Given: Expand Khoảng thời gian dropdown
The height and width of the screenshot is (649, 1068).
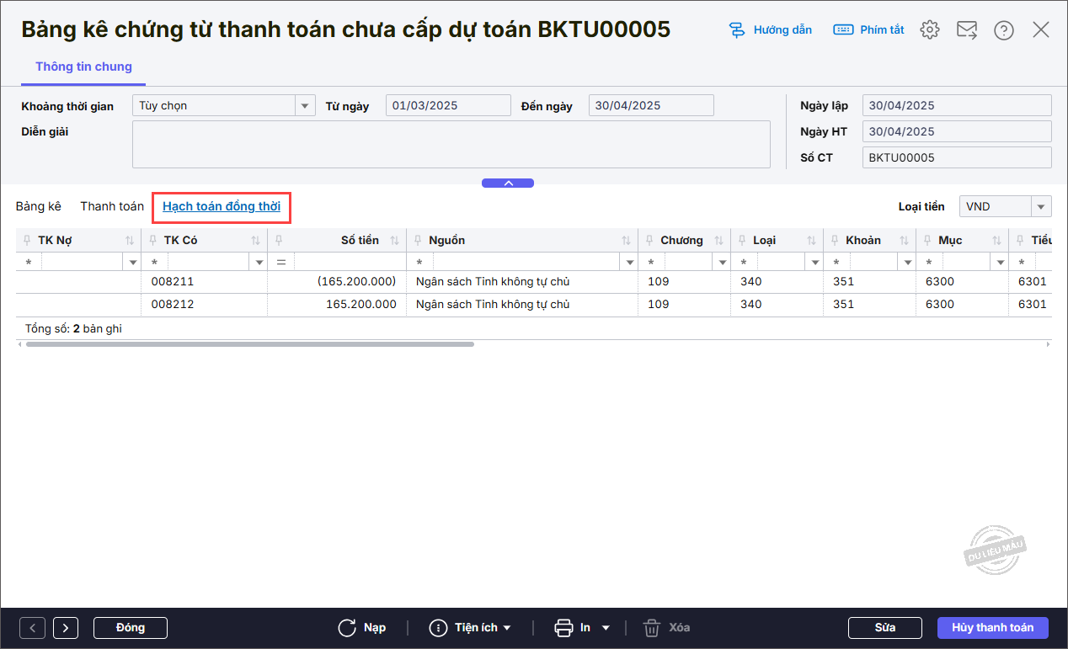Looking at the screenshot, I should [304, 105].
